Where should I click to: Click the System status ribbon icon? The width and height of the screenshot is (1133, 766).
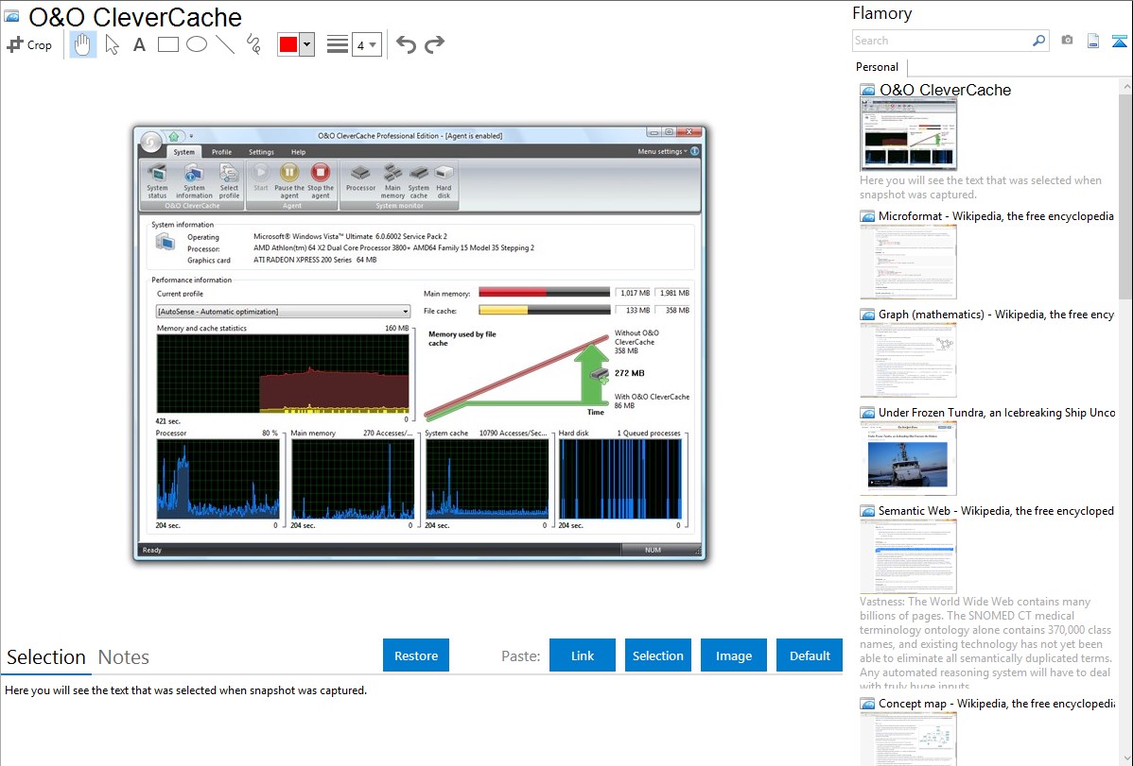pyautogui.click(x=157, y=180)
